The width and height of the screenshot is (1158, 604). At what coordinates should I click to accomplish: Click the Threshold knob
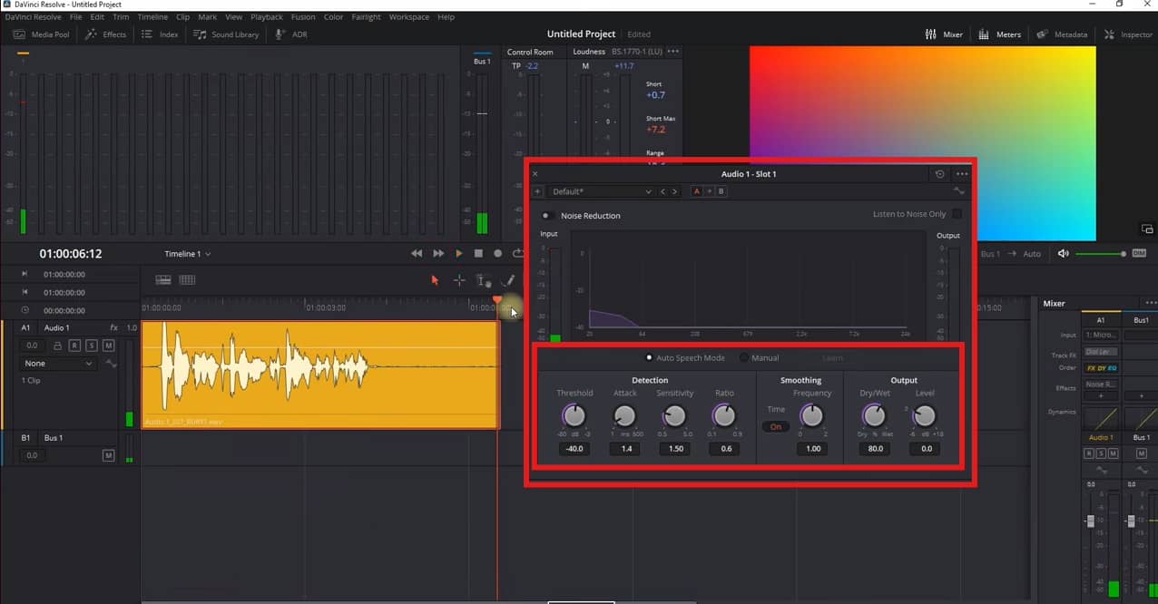[x=574, y=415]
